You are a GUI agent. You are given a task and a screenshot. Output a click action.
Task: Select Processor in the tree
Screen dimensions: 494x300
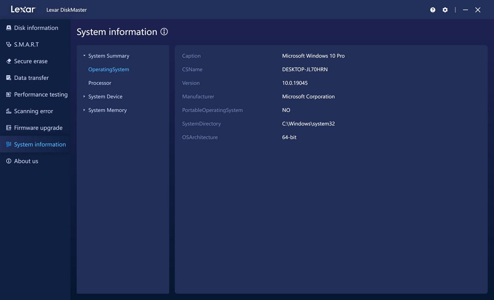100,83
